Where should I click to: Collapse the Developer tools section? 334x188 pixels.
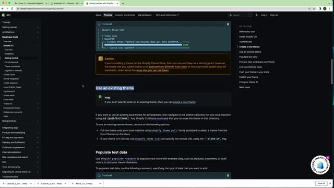click(x=38, y=37)
